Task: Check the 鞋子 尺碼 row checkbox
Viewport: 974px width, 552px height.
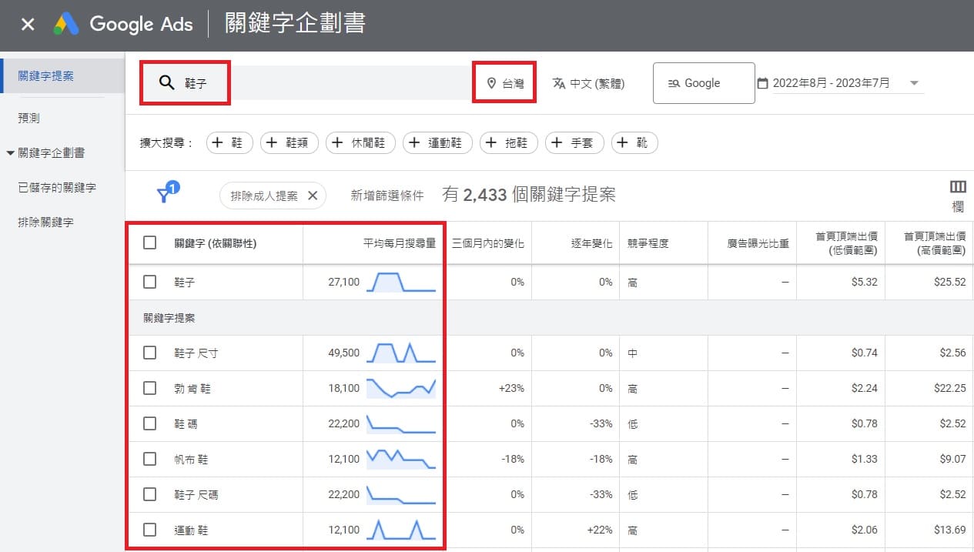Action: (x=150, y=494)
